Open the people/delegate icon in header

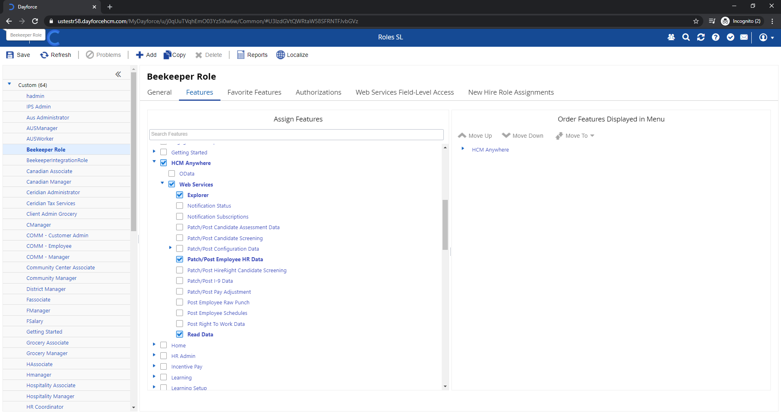coord(671,37)
